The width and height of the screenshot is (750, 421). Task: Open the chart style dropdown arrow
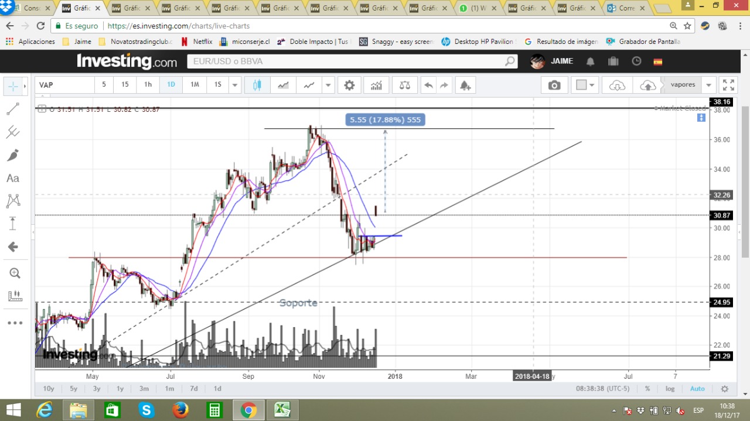click(x=328, y=85)
